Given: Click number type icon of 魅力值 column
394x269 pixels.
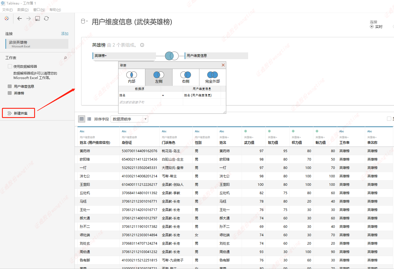Looking at the screenshot, I should click(x=317, y=131).
